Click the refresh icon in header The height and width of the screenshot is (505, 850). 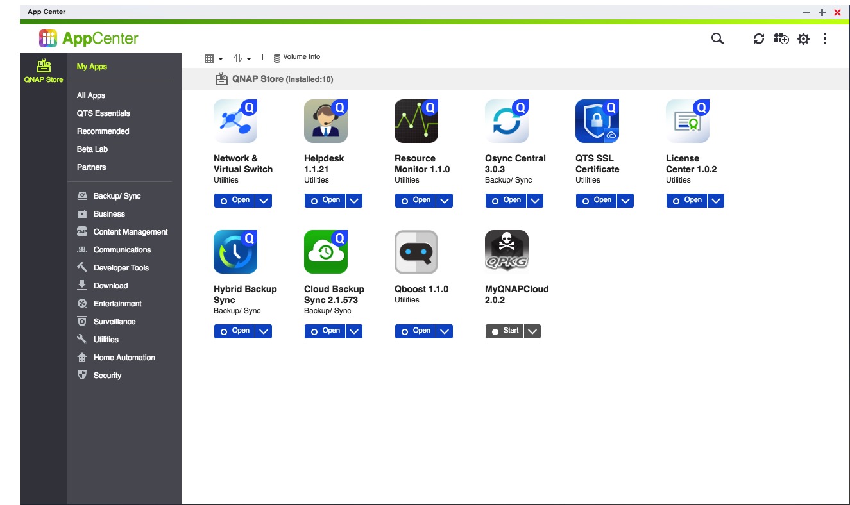[759, 39]
